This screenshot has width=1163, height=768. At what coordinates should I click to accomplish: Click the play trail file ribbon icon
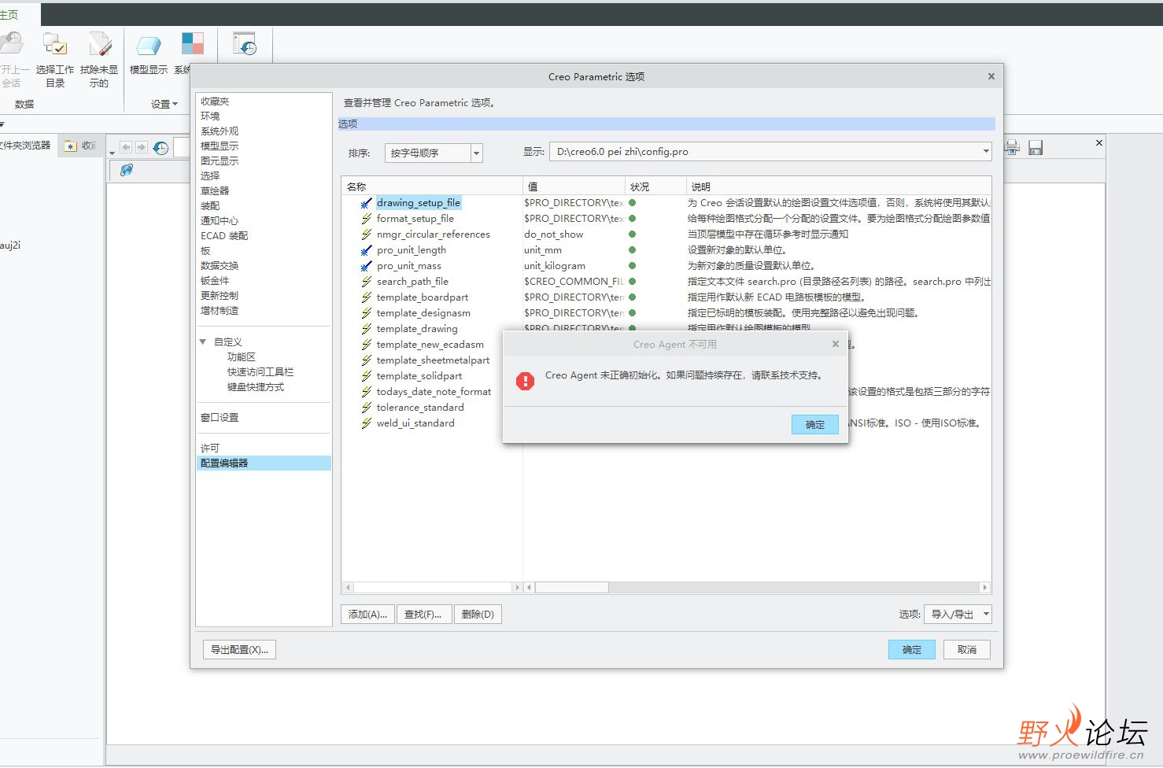(x=245, y=44)
